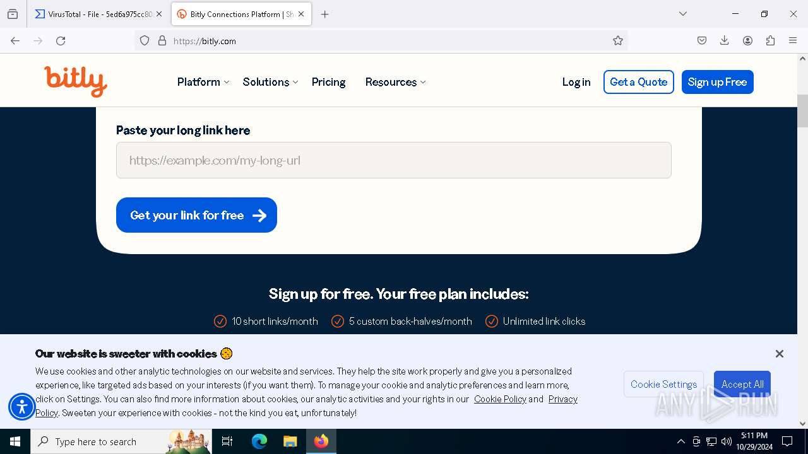Screen dimensions: 808x454
Task: Click the forward navigation arrow
Action: [38, 40]
